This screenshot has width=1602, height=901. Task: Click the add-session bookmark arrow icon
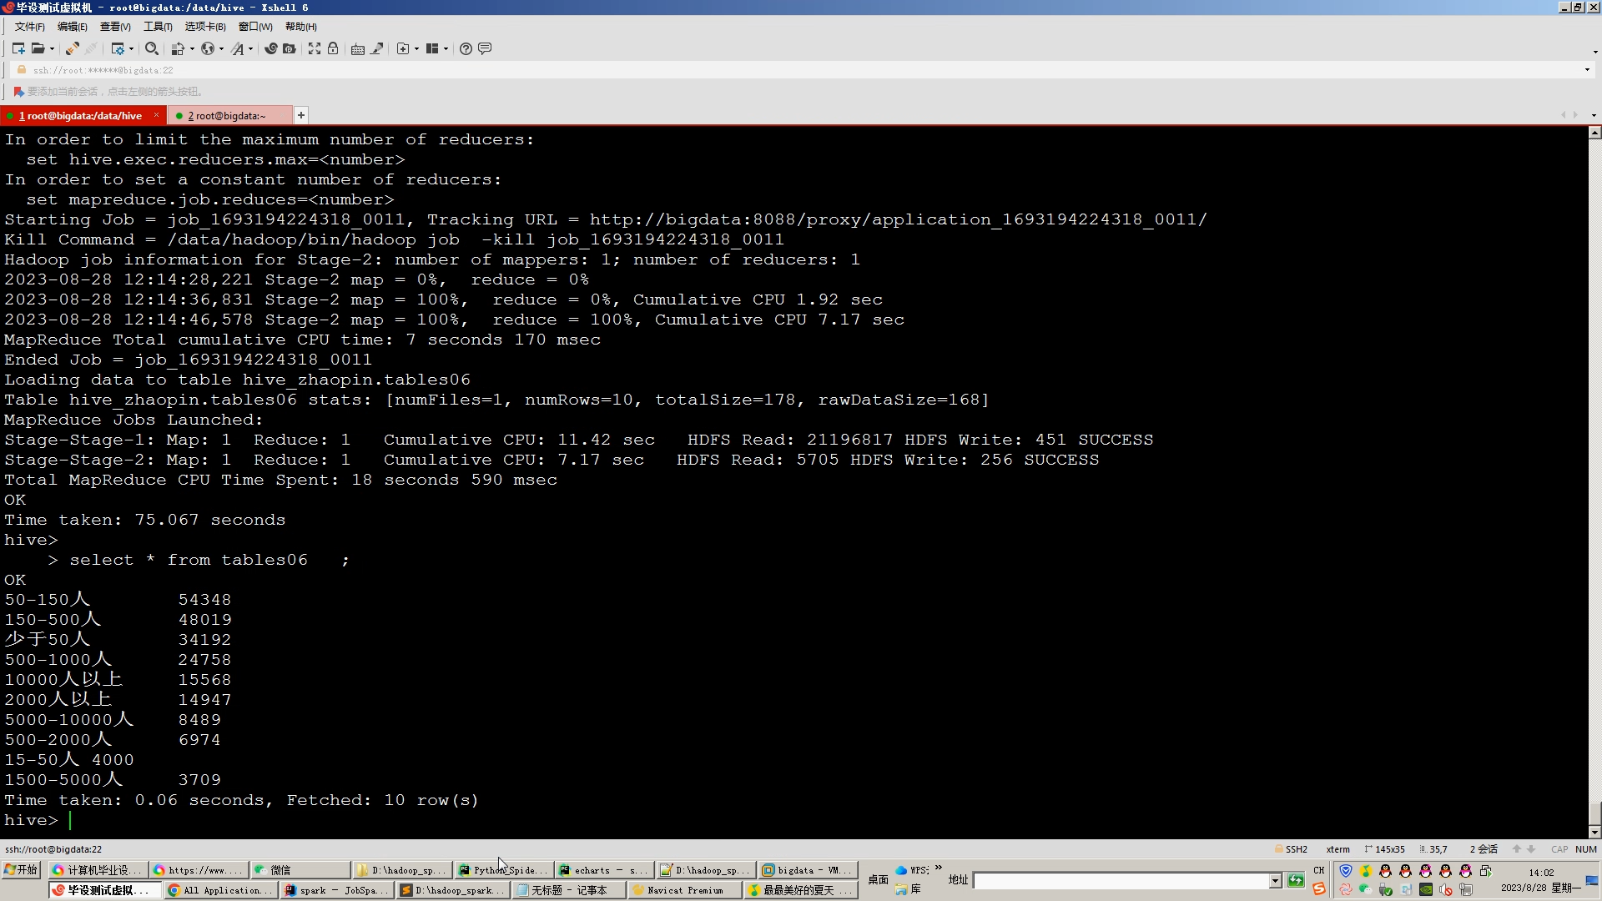[x=18, y=92]
